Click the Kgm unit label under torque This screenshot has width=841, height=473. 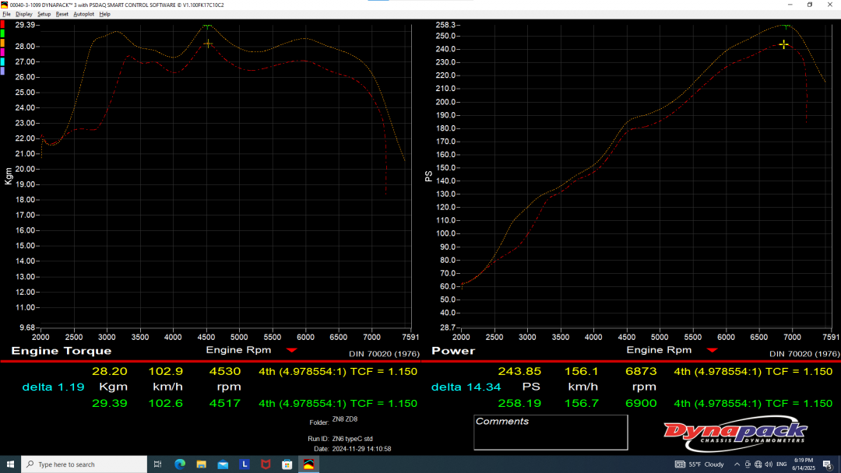click(113, 387)
